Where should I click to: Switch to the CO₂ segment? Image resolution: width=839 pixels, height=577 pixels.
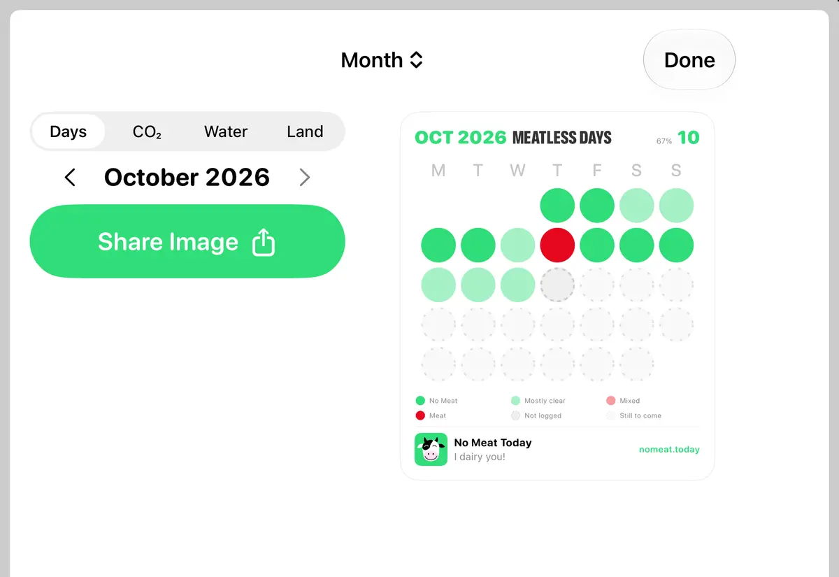pyautogui.click(x=147, y=131)
